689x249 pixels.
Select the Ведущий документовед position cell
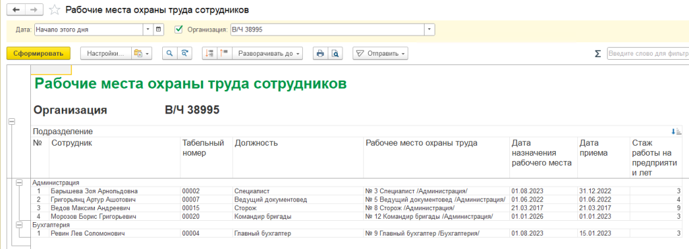[x=298, y=199]
